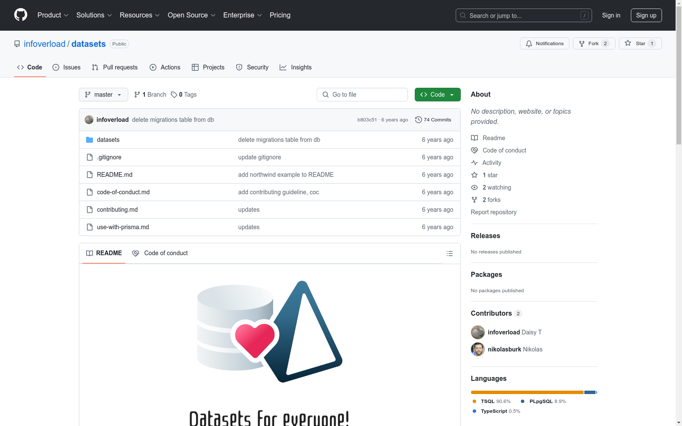Click the datasets folder icon
Screen dimensions: 682x426
[x=90, y=140]
